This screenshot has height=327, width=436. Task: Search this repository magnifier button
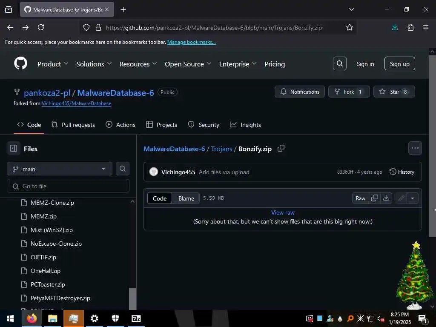coord(122,169)
